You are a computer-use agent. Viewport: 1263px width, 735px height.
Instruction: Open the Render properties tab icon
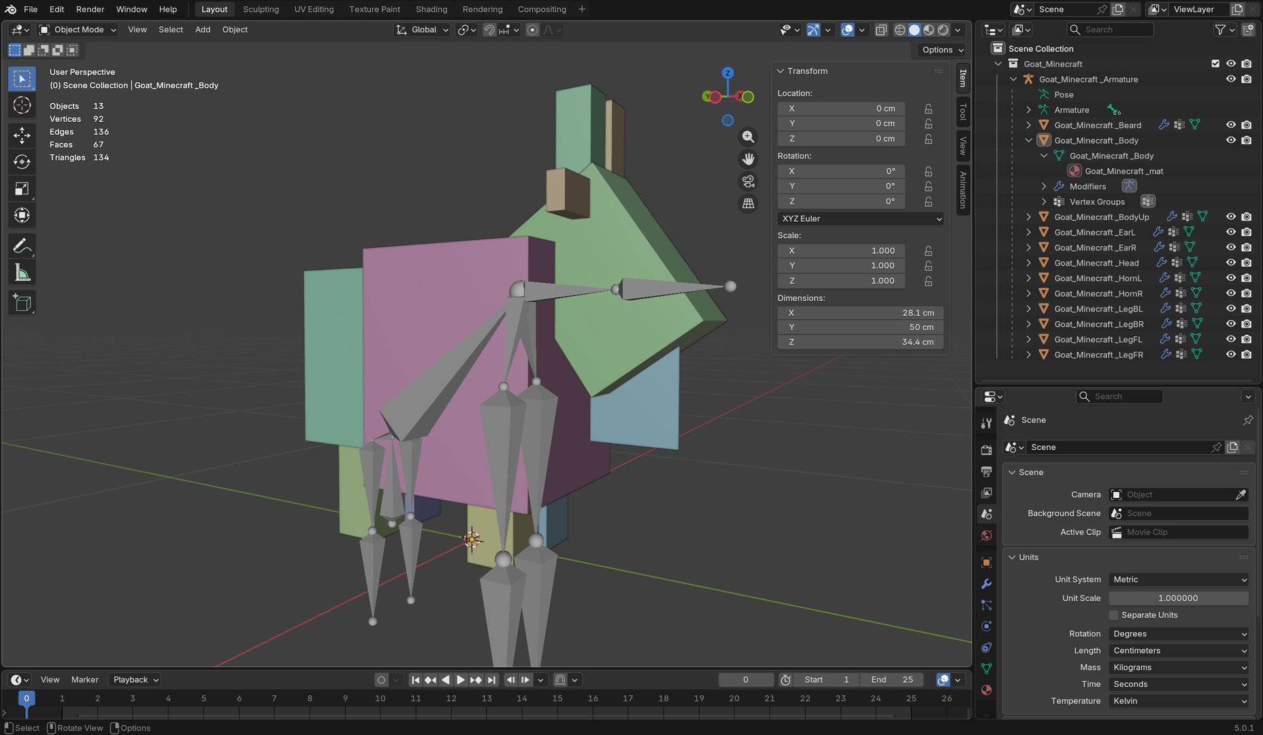click(986, 450)
